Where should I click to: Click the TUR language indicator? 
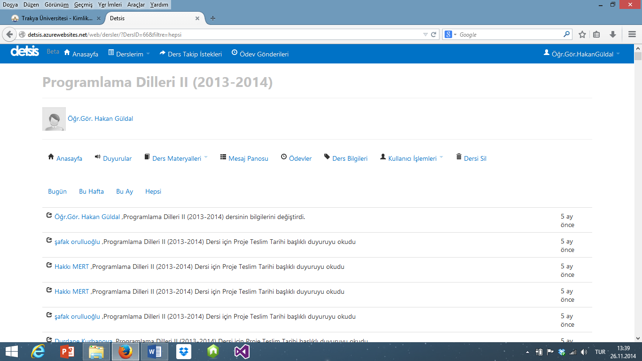pyautogui.click(x=600, y=352)
